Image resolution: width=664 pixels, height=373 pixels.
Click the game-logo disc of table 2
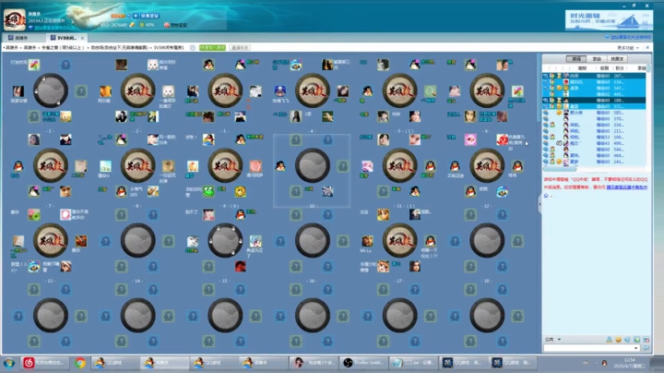click(x=138, y=90)
